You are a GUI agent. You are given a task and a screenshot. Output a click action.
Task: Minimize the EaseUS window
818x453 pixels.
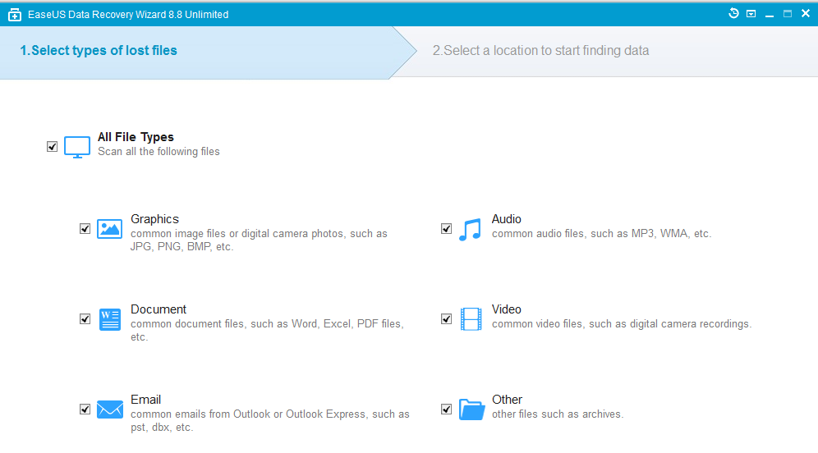[x=770, y=15]
